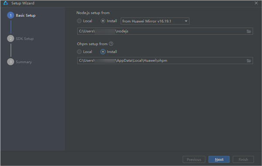The width and height of the screenshot is (262, 166).
Task: Click the step 3 Summary circle
Action: [x=10, y=62]
